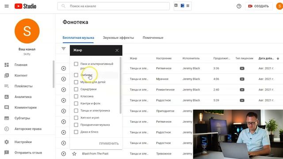Switch to Бесплатная музыка tab
This screenshot has width=283, height=159.
[x=78, y=38]
